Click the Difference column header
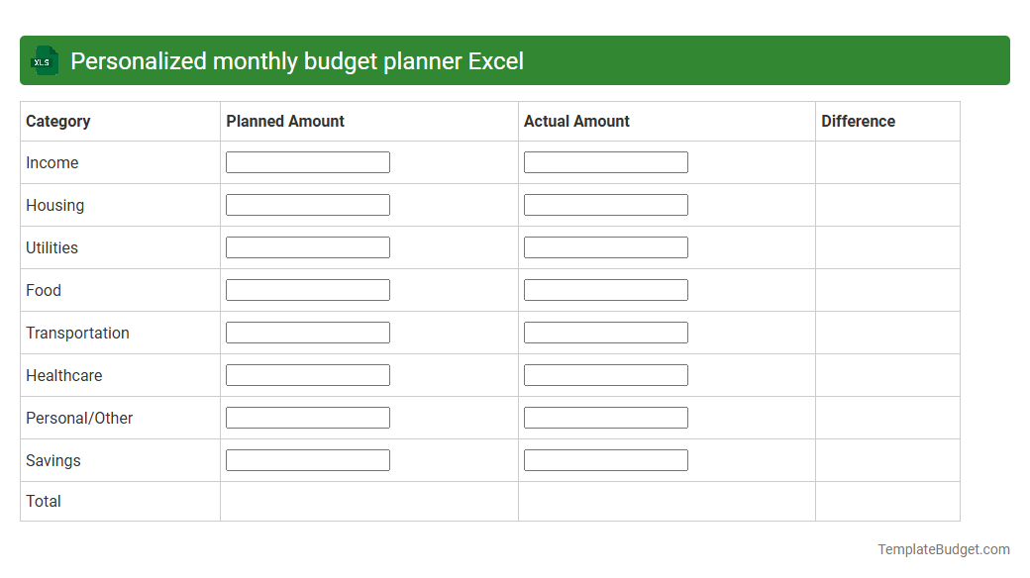 pyautogui.click(x=858, y=121)
